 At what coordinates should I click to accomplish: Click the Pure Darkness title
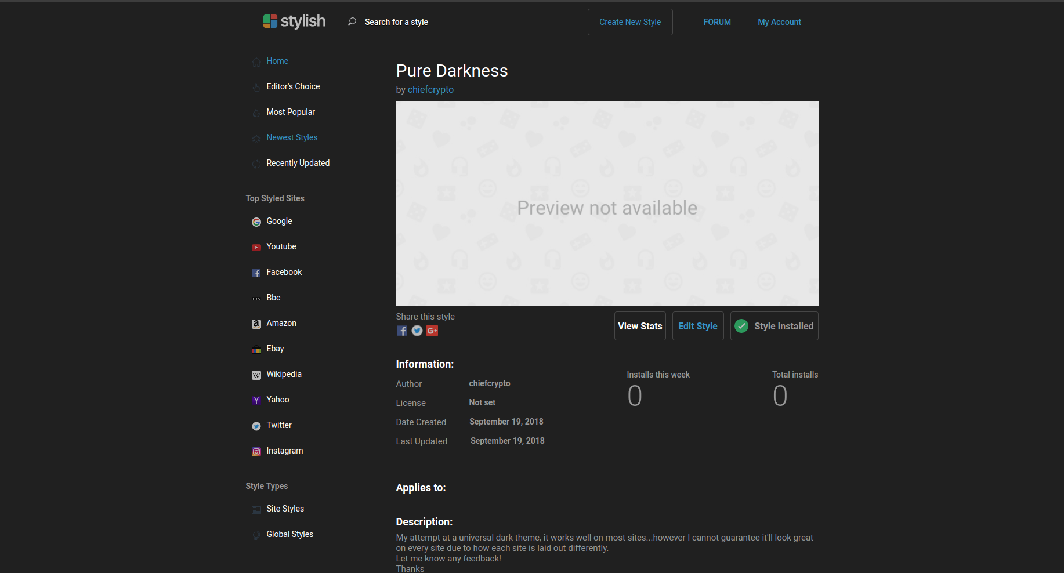pos(452,71)
